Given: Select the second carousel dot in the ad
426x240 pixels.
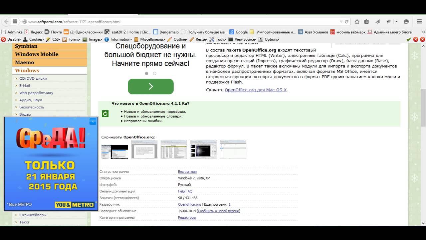Looking at the screenshot, I should (154, 73).
